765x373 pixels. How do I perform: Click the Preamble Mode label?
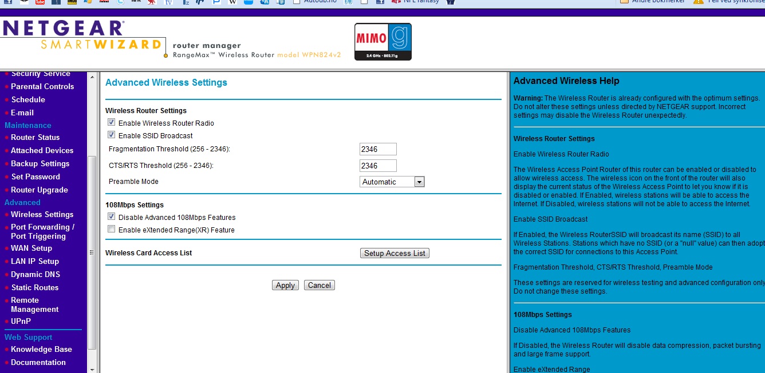[x=133, y=182]
